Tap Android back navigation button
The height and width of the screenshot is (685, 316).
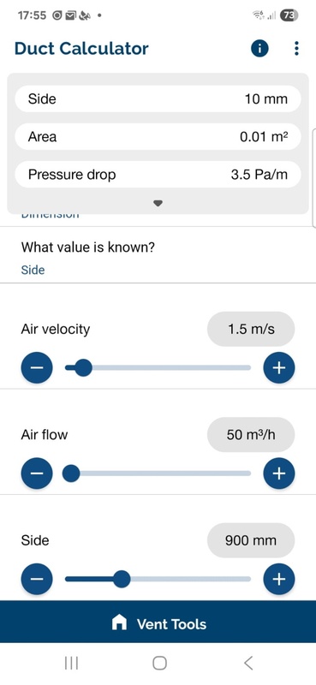(247, 663)
